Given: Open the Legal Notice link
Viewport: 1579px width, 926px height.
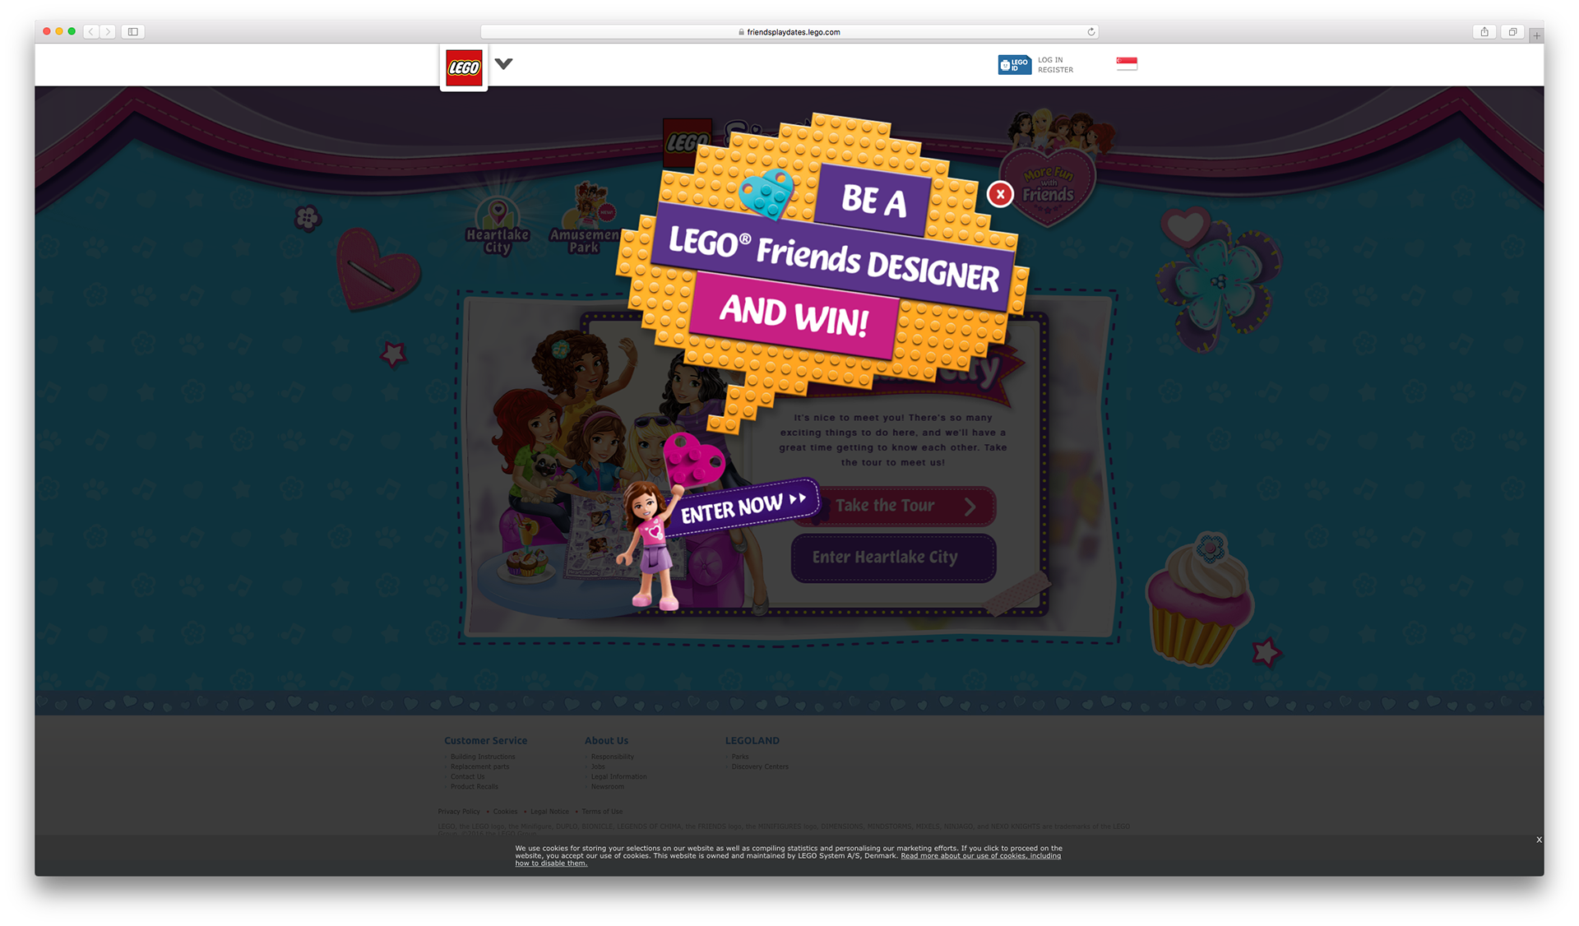Looking at the screenshot, I should 549,812.
